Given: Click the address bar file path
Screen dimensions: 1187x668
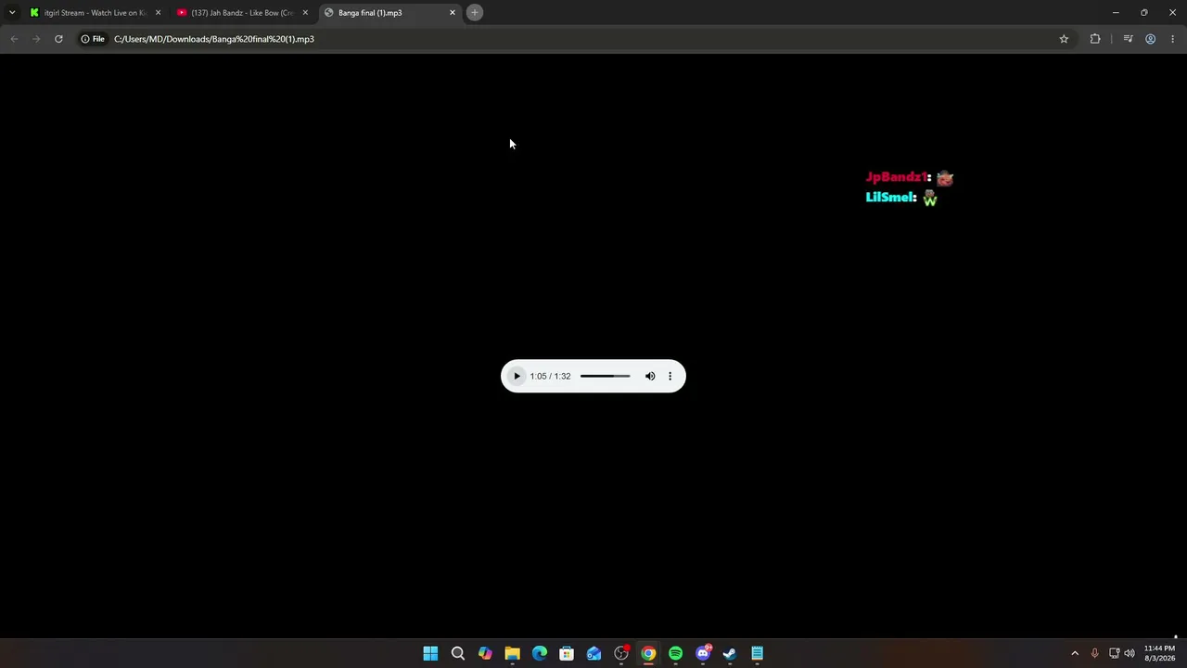Looking at the screenshot, I should pyautogui.click(x=214, y=39).
